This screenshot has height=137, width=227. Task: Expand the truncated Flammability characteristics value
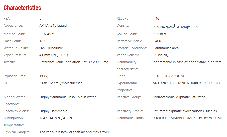tap(188, 62)
